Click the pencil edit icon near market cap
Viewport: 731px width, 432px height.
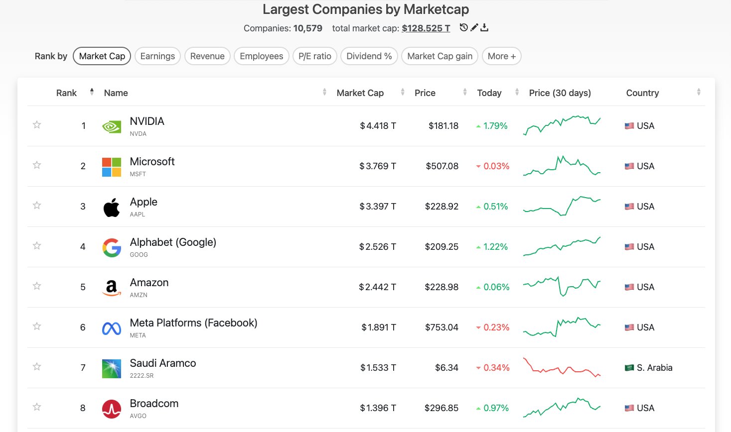[474, 28]
